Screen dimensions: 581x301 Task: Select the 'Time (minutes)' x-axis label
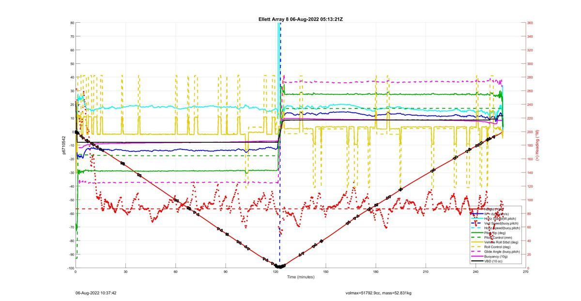point(301,277)
